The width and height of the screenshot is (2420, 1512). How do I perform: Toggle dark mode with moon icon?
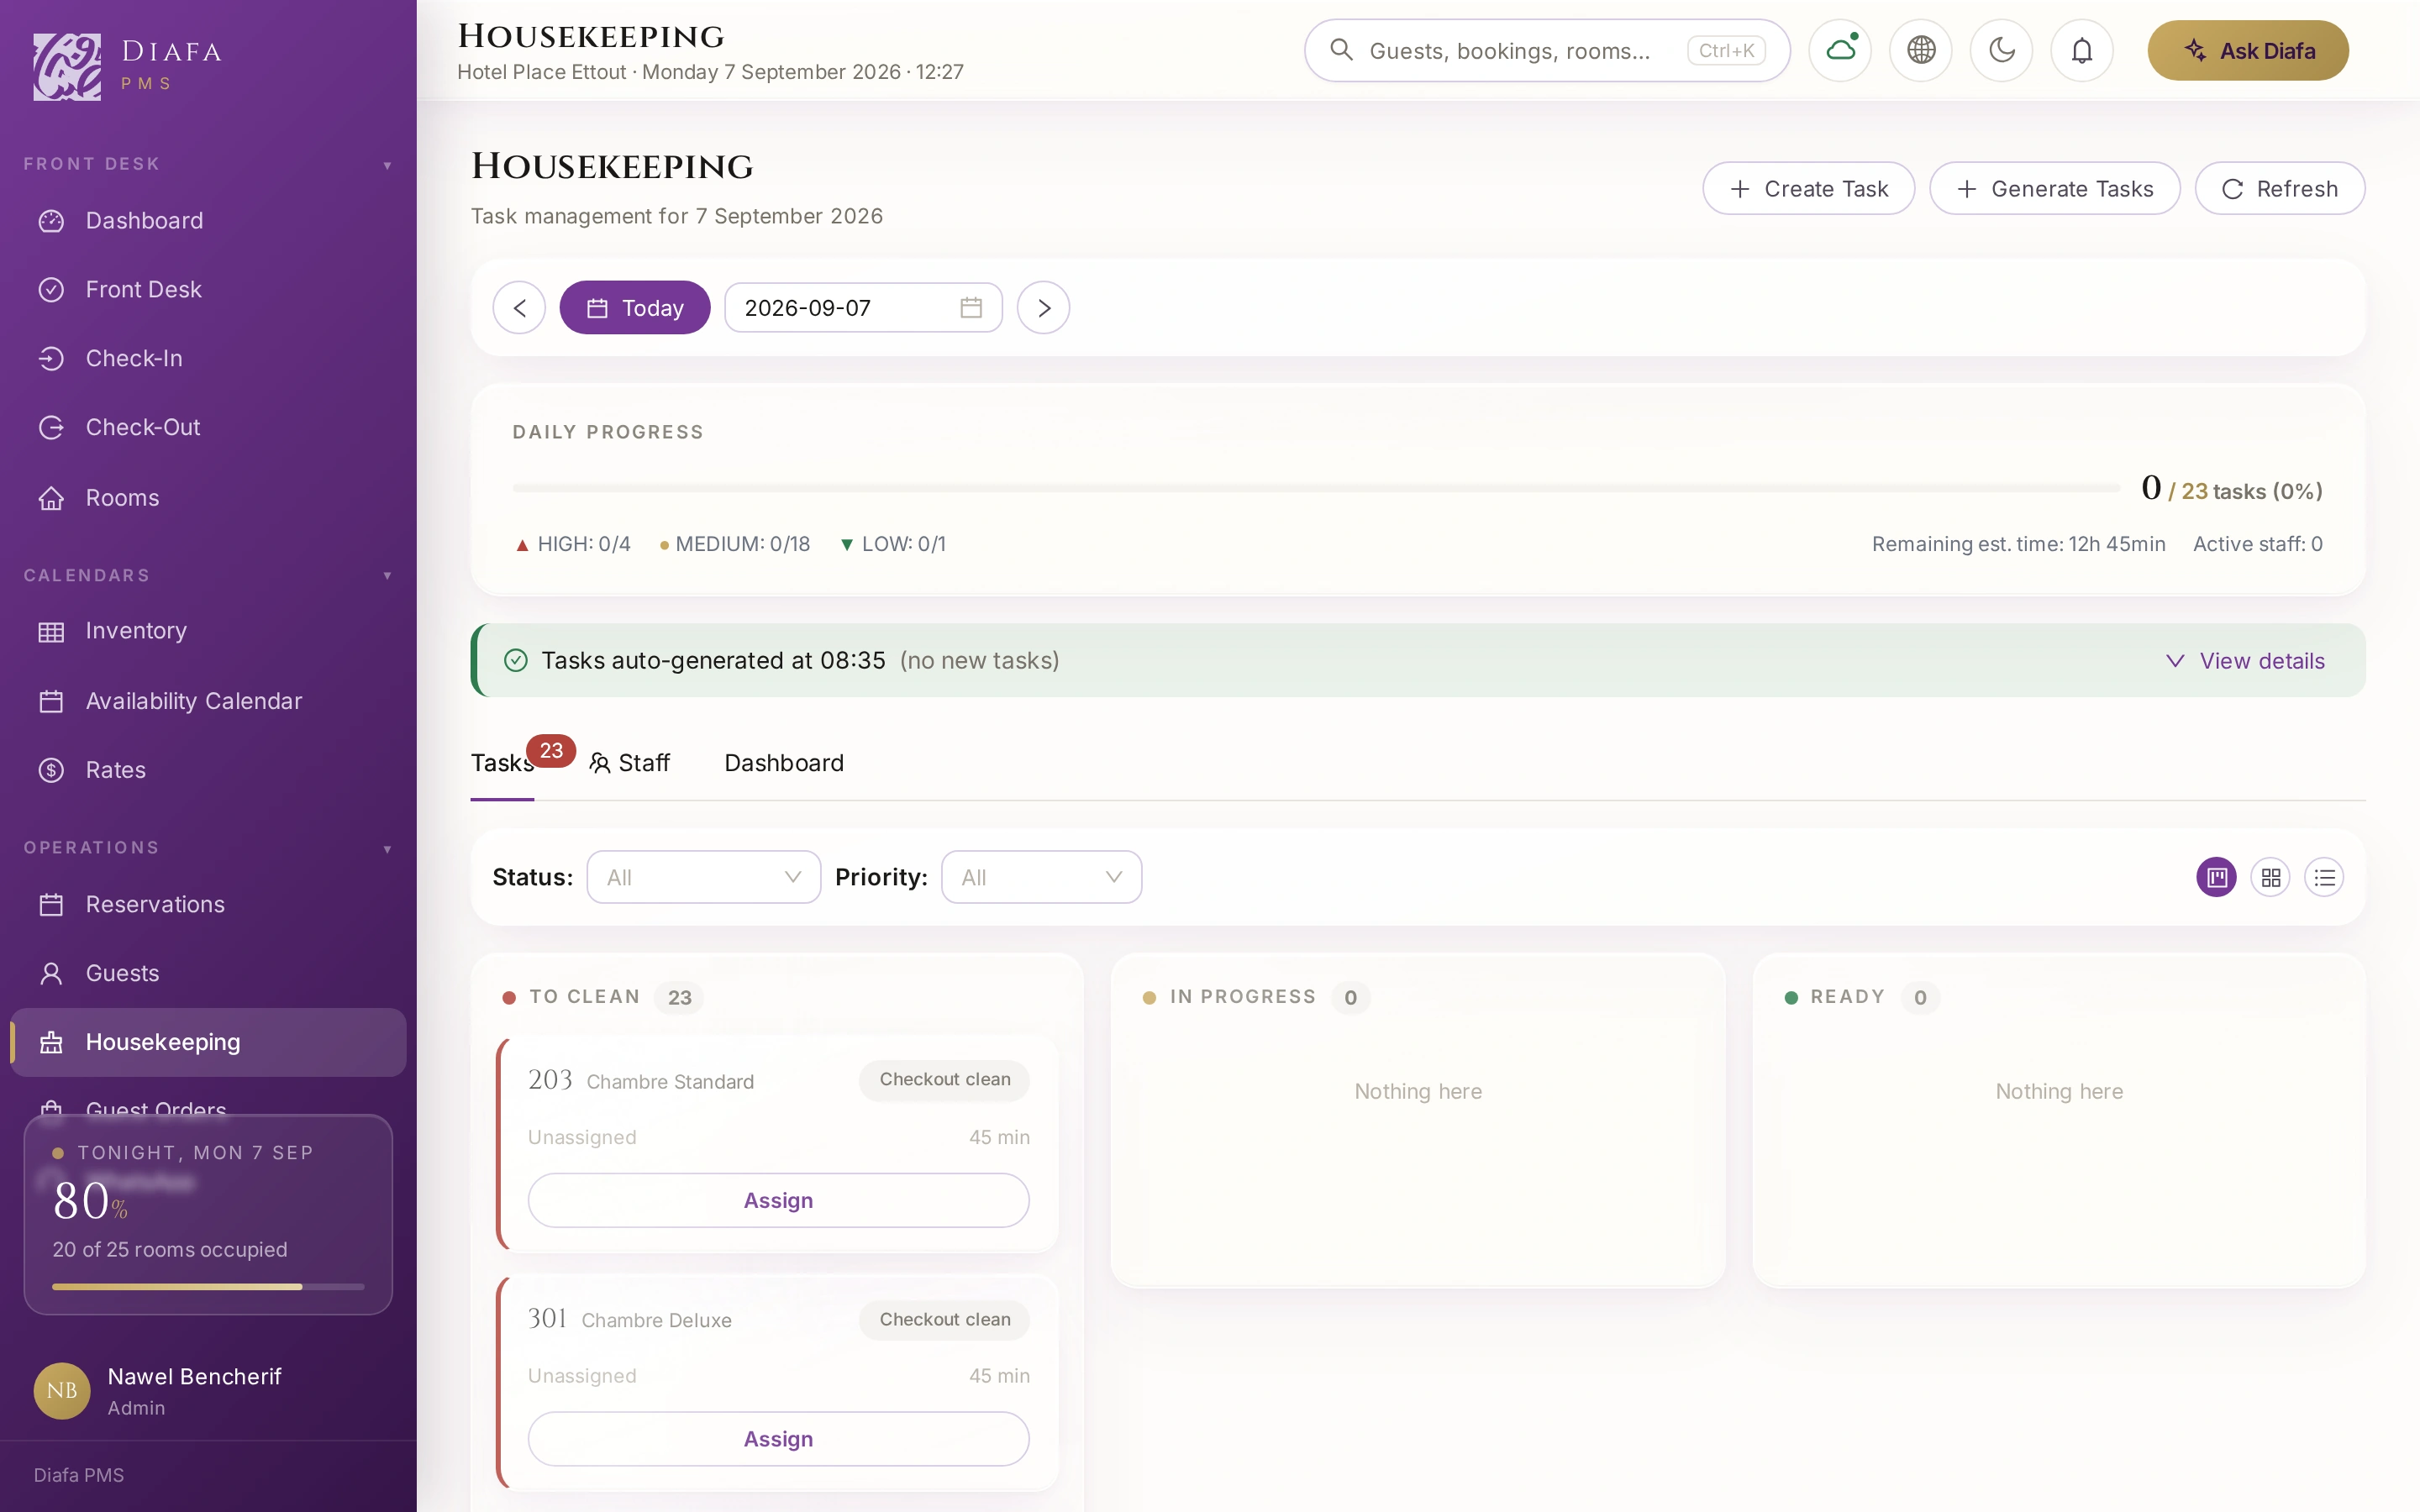tap(2001, 50)
